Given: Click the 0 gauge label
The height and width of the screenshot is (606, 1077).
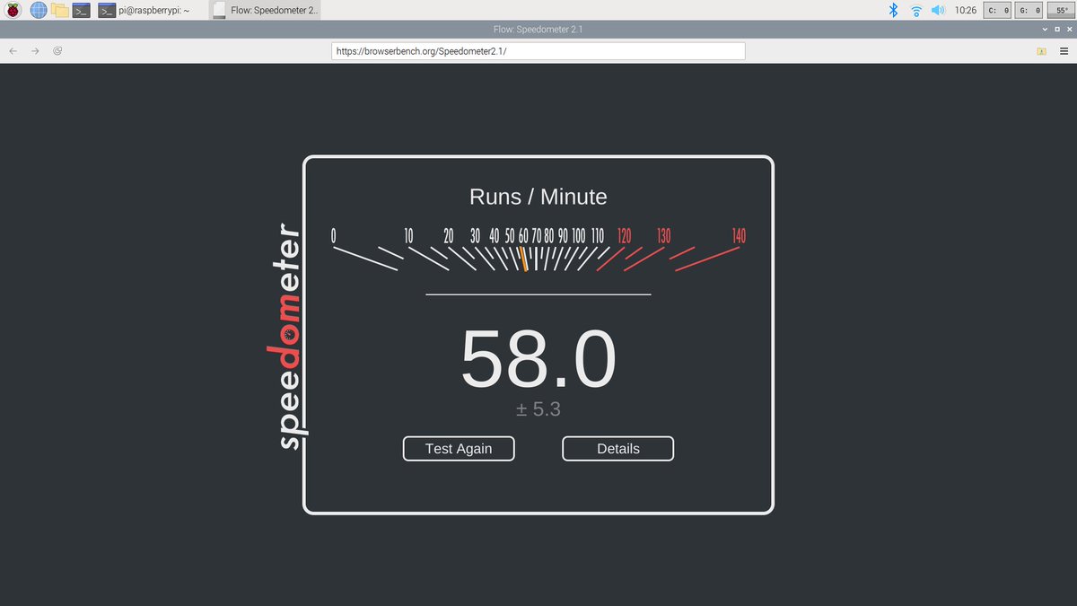Looking at the screenshot, I should [334, 236].
